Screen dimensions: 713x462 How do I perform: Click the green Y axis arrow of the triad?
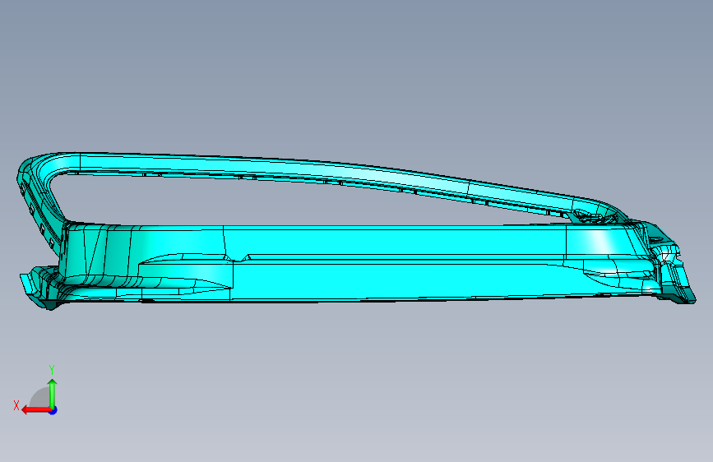pos(53,393)
